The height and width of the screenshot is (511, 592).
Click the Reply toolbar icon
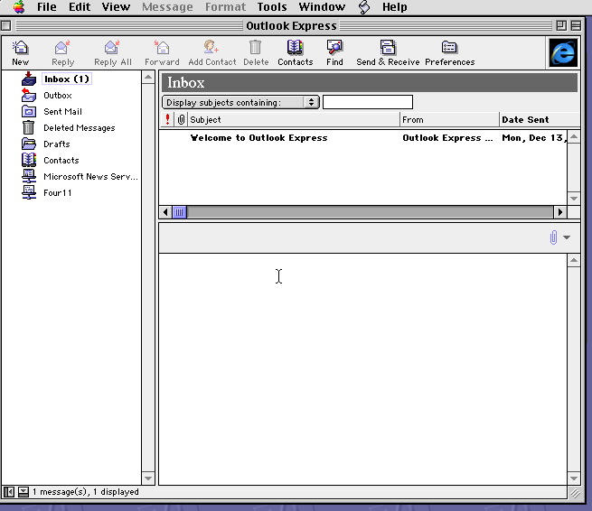[62, 48]
